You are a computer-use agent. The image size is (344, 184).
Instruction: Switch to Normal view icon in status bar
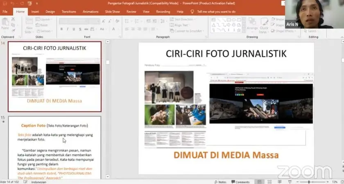tap(259, 182)
